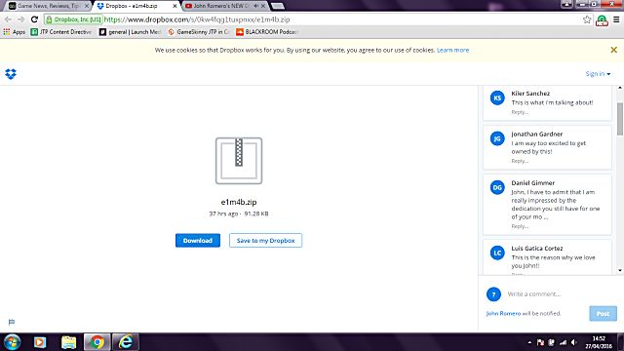Click the blue Download button

(x=198, y=241)
